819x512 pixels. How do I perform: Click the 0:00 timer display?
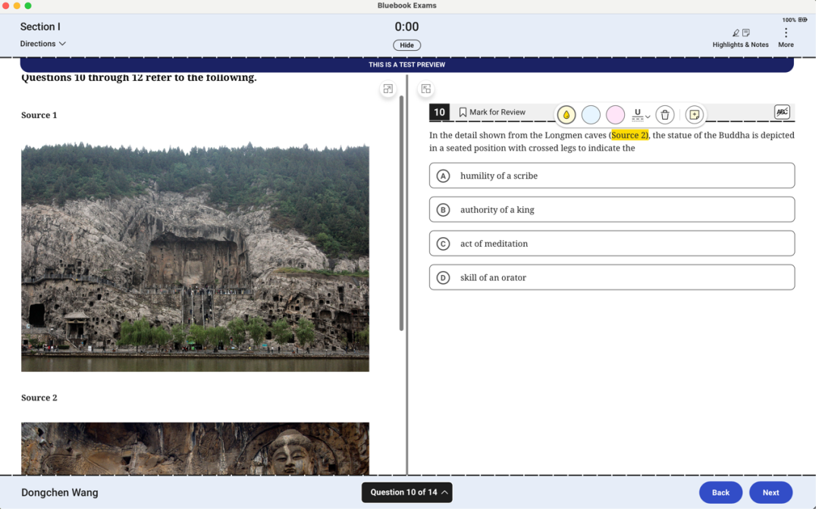tap(406, 27)
